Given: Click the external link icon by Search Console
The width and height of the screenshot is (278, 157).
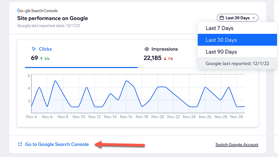Looking at the screenshot, I should coord(20,144).
